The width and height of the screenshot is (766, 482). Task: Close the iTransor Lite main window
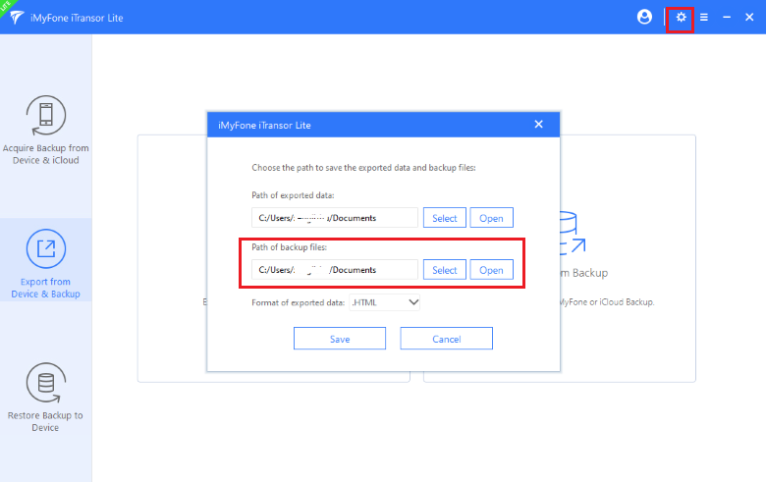pos(749,18)
